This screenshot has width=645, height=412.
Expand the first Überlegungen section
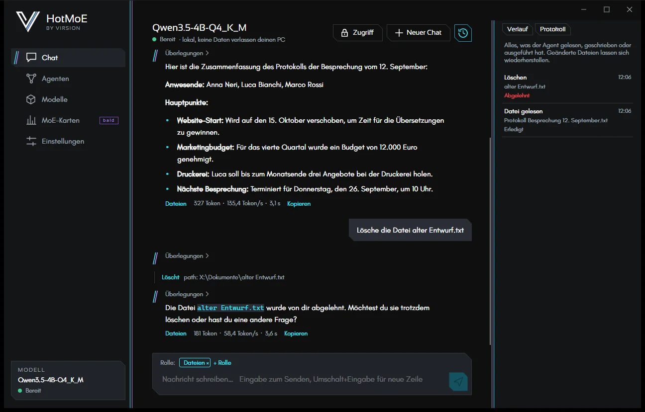click(x=187, y=53)
